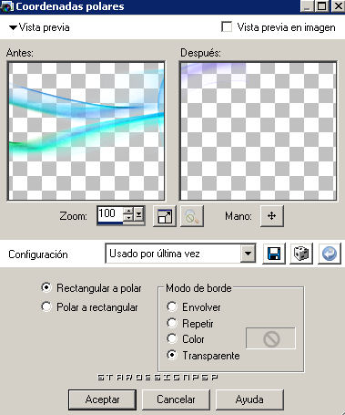Increase zoom with the up stepper arrow
This screenshot has height=415, width=345.
click(128, 211)
